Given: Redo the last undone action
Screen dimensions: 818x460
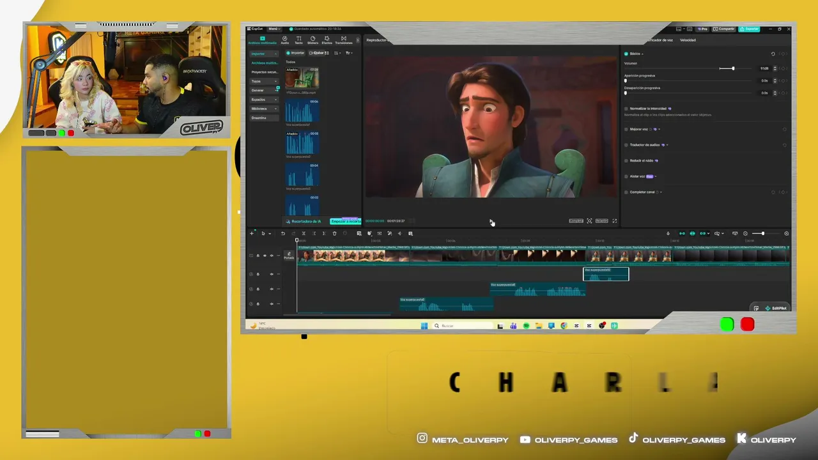Looking at the screenshot, I should click(x=293, y=233).
